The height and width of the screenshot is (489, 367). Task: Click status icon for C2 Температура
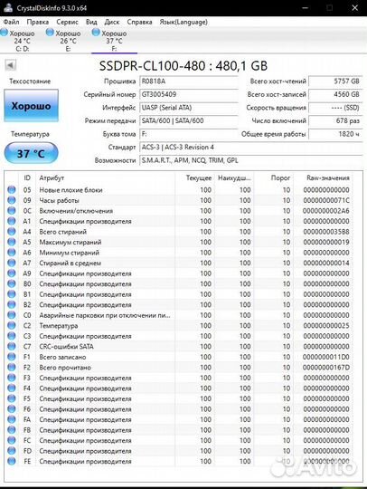click(12, 325)
